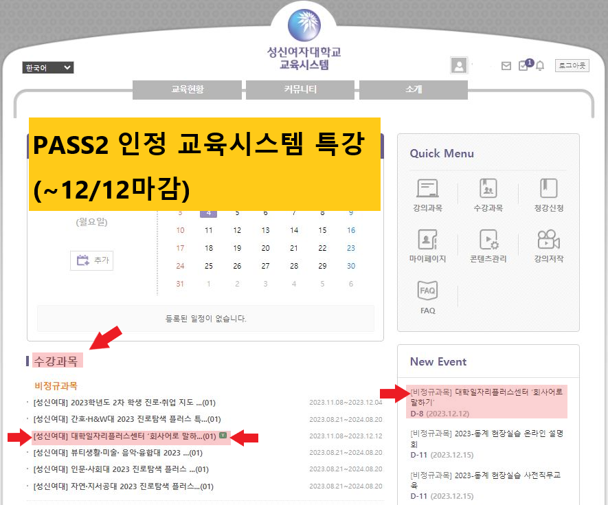This screenshot has height=505, width=608.
Task: Click the 등록된 일정이 없습니다 message
Action: [205, 319]
